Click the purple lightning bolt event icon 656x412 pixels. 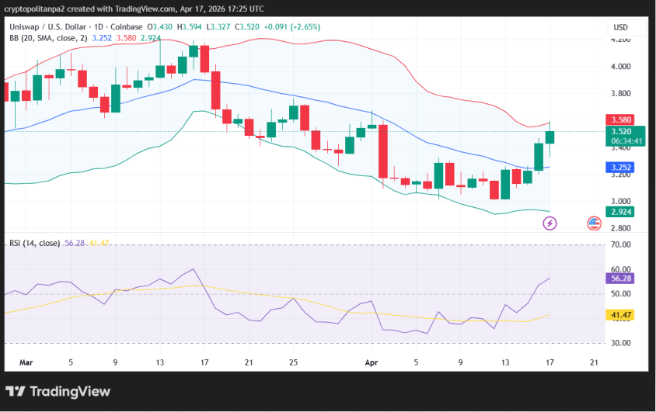tap(550, 223)
